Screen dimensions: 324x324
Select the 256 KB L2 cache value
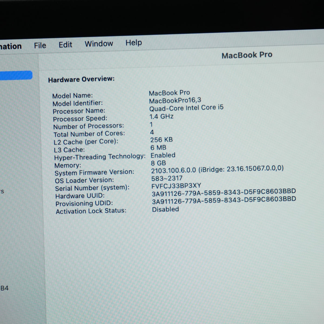click(x=161, y=140)
